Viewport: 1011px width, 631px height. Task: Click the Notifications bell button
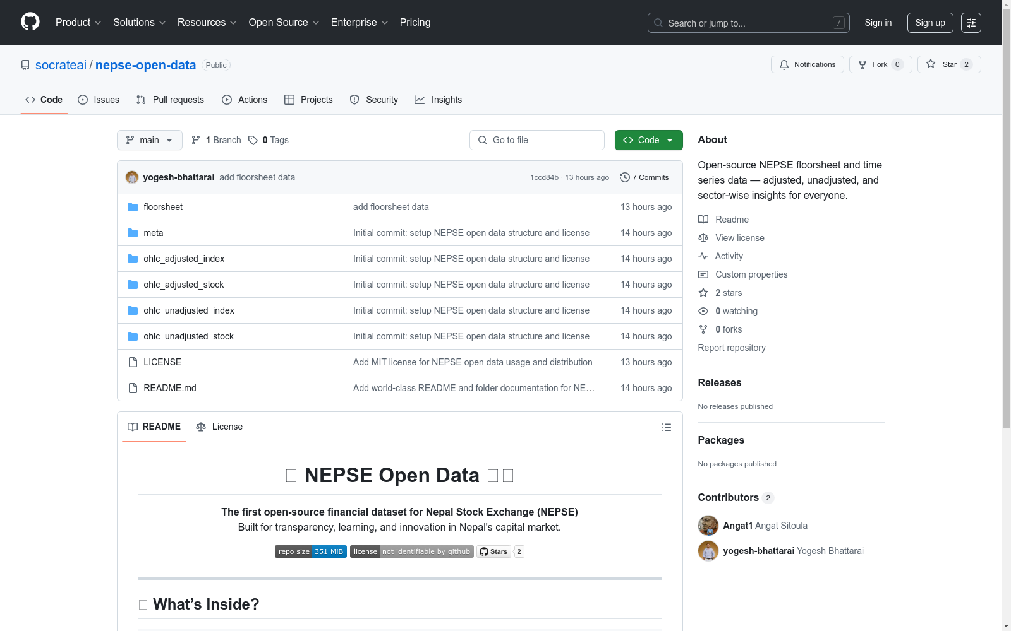(x=808, y=64)
